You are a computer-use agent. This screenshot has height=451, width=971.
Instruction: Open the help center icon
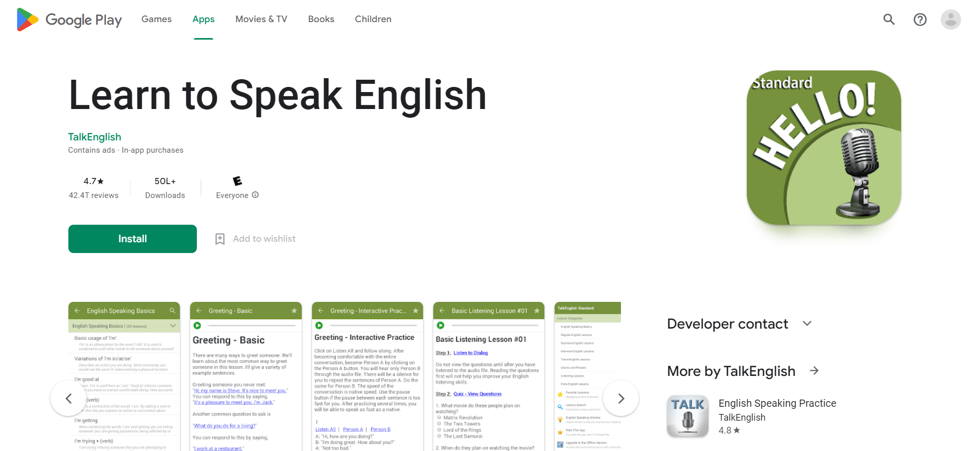click(920, 20)
